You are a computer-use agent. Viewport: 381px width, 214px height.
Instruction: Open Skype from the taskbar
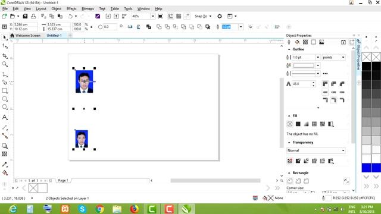pos(82,209)
